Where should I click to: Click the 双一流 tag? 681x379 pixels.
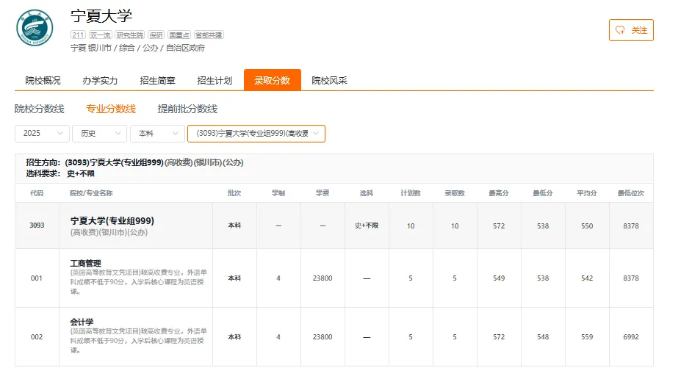click(x=101, y=35)
